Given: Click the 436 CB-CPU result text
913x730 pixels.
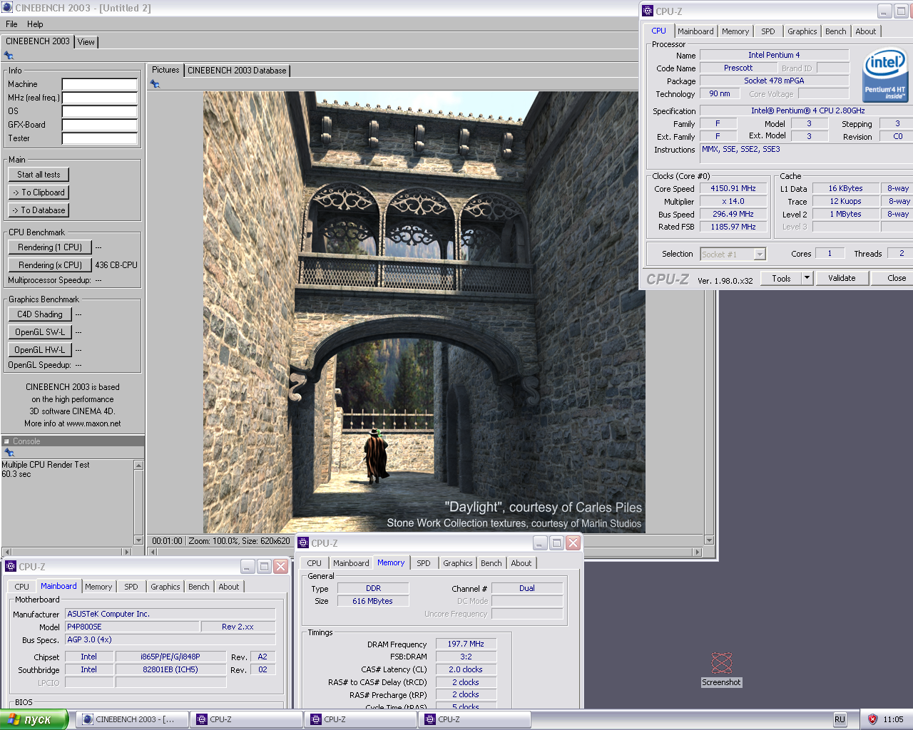Looking at the screenshot, I should click(x=116, y=265).
